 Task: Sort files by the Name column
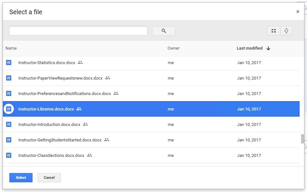[11, 48]
